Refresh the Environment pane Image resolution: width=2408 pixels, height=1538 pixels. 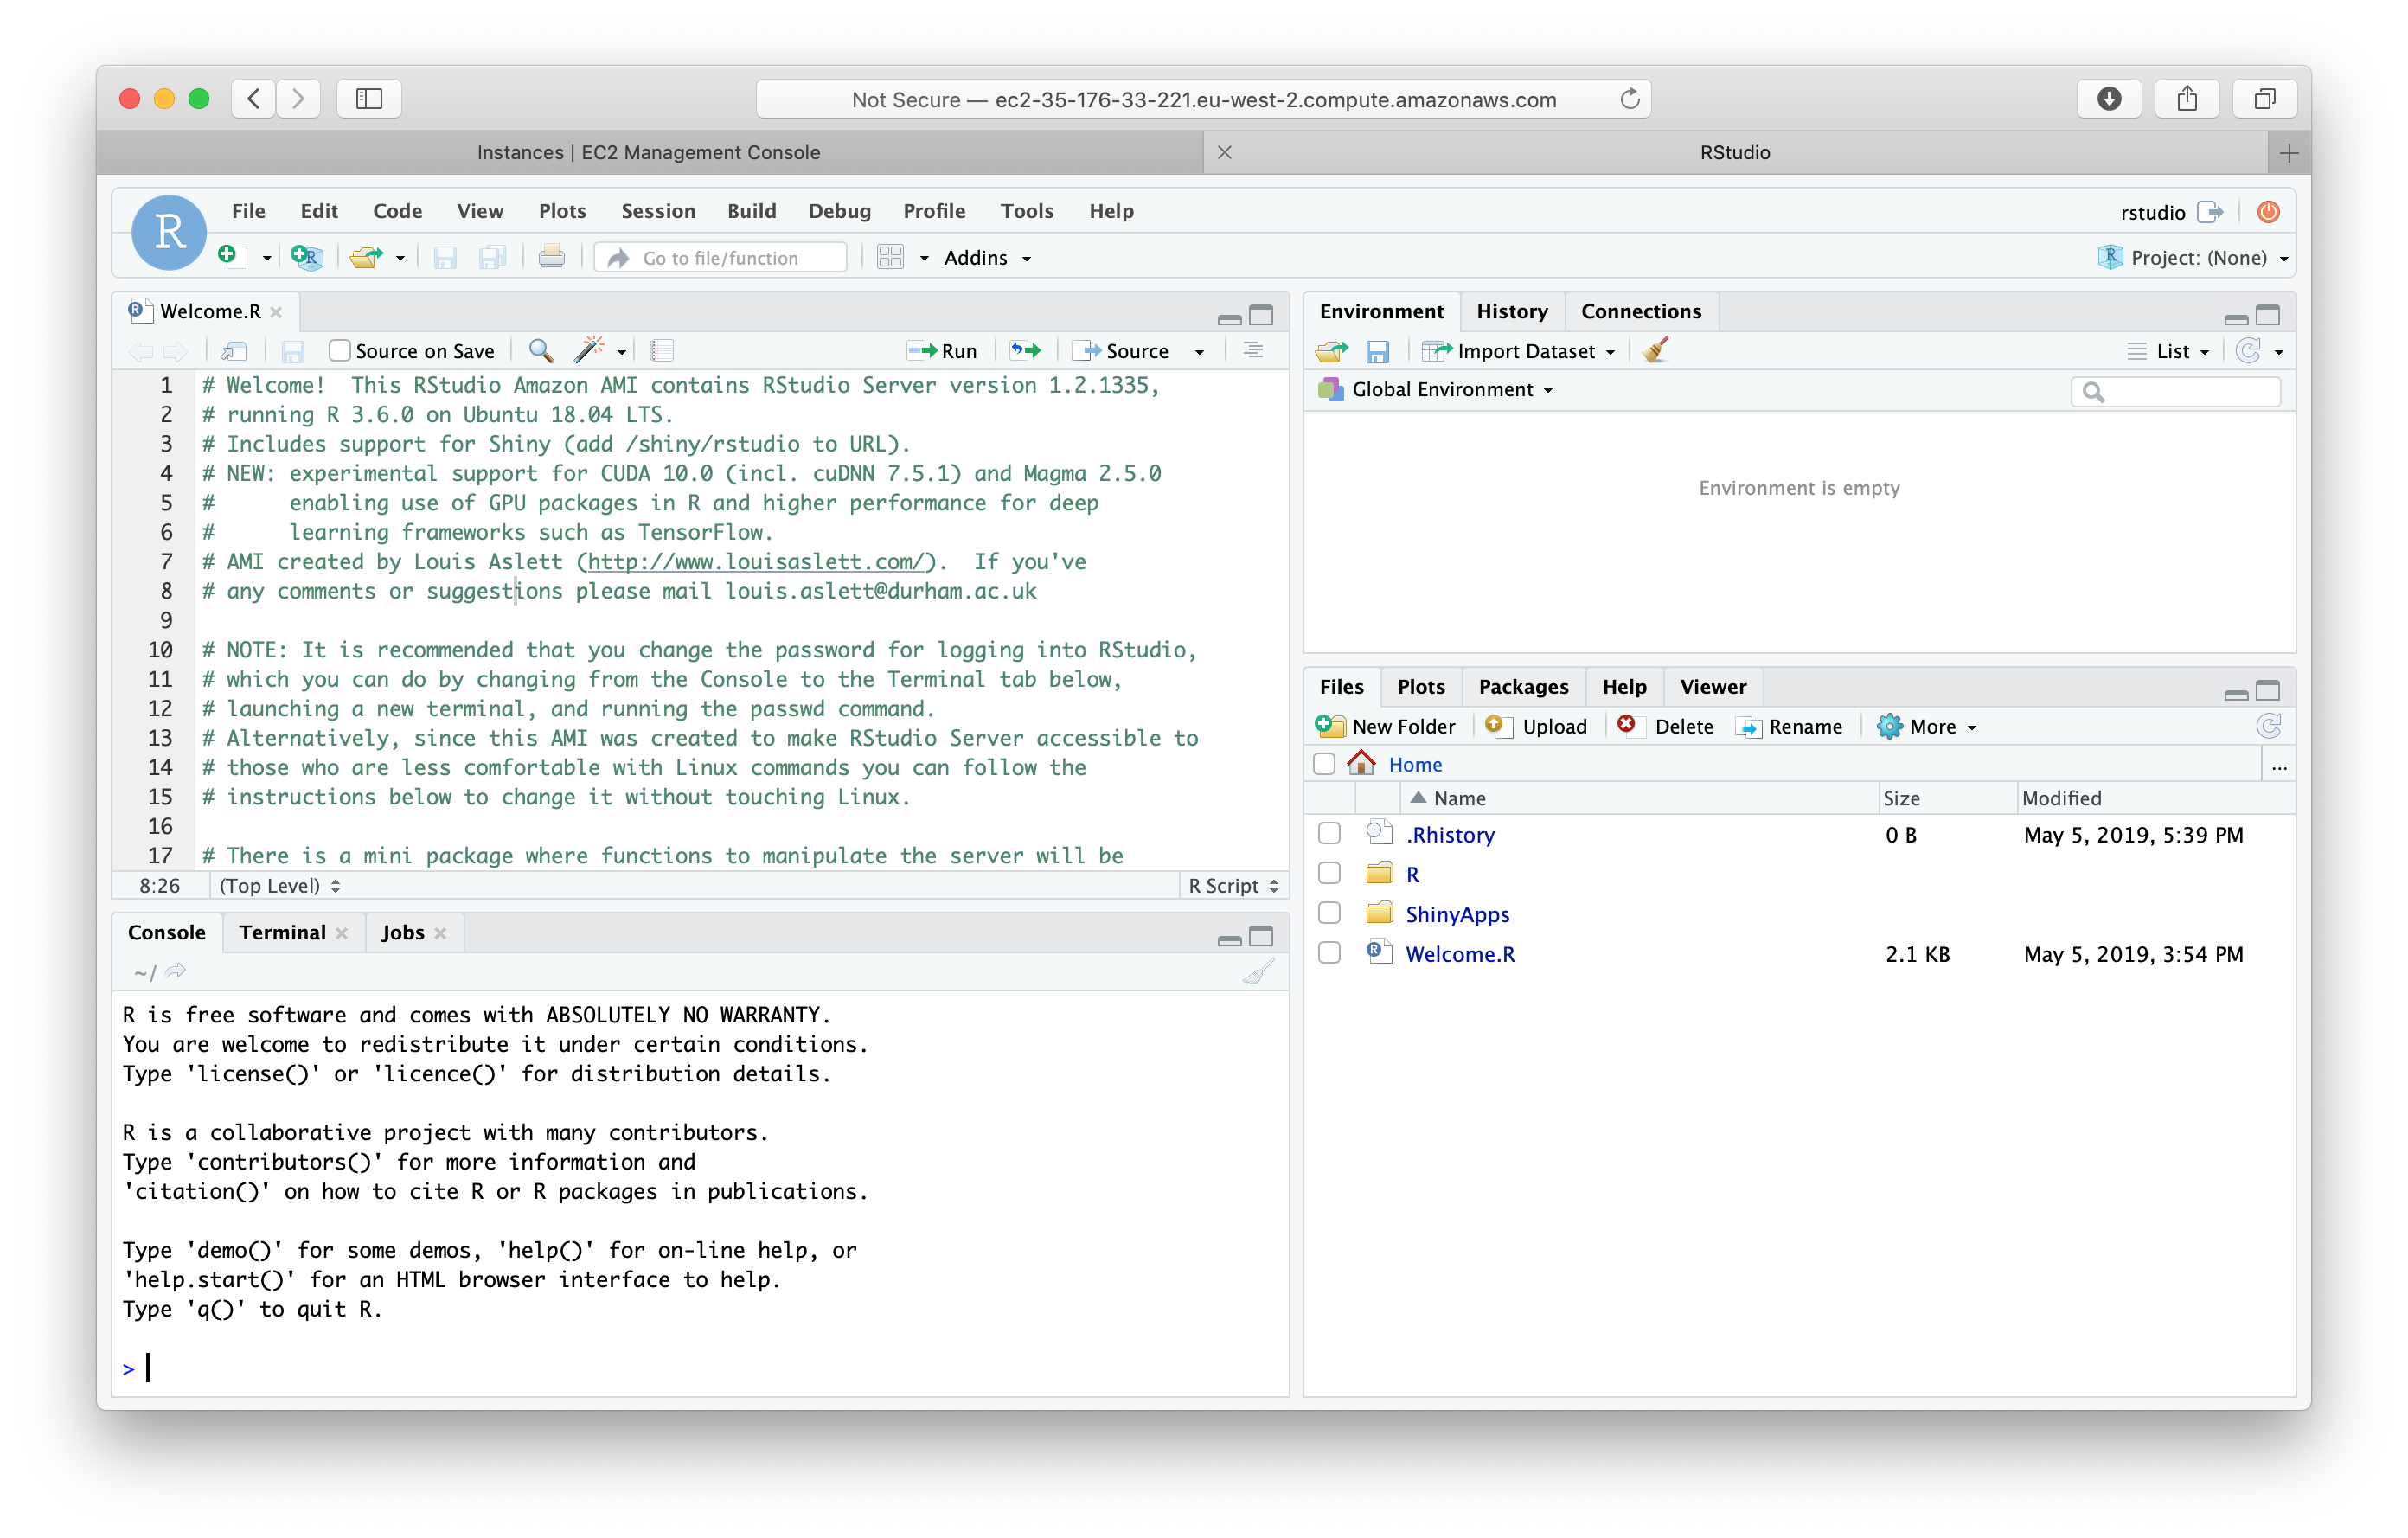(2249, 351)
